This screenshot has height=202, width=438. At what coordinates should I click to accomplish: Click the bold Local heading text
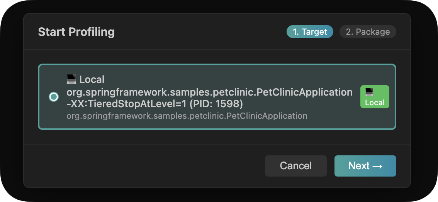(x=92, y=79)
